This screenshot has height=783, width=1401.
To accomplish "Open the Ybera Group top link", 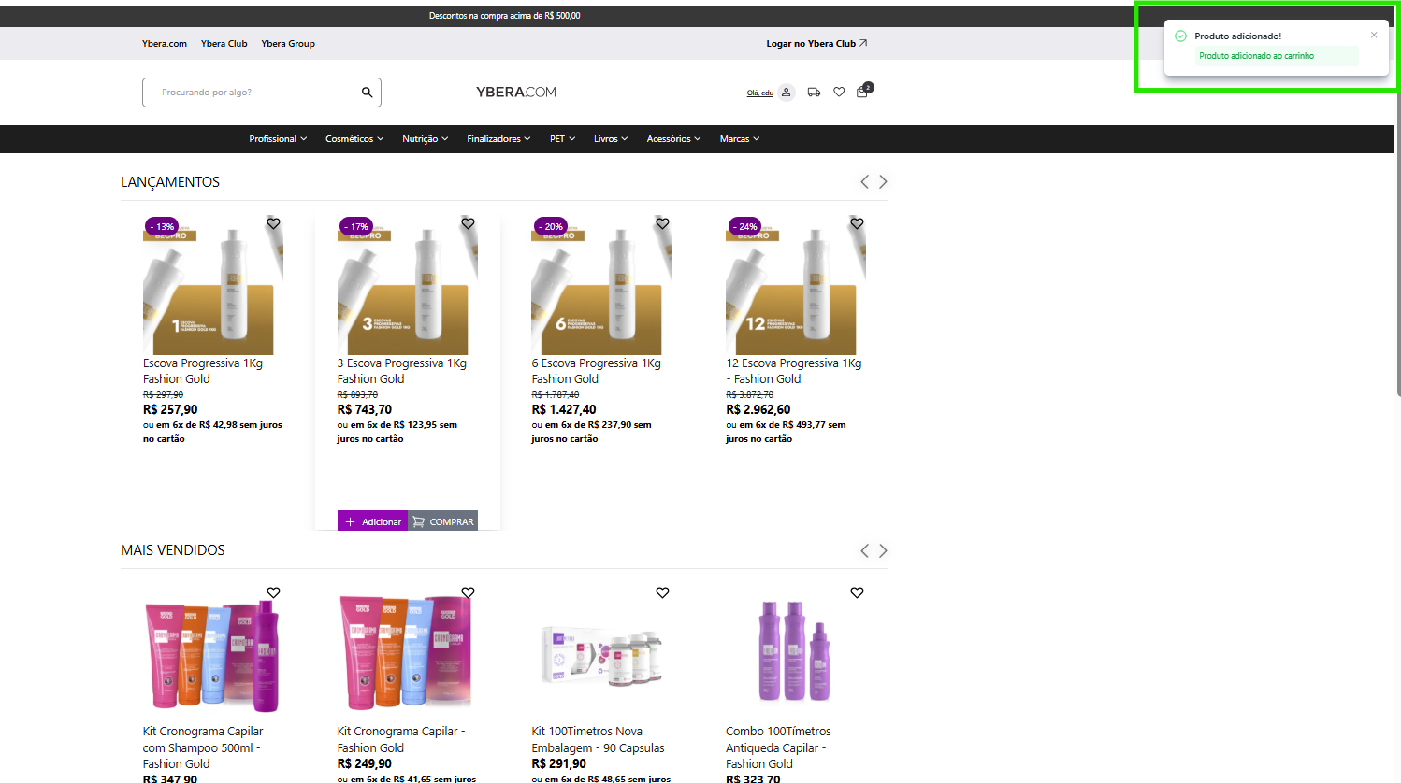I will 288,44.
